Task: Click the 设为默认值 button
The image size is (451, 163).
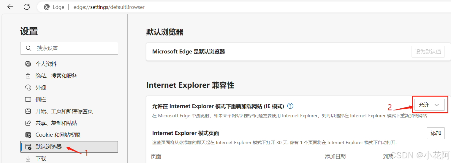Action: 428,52
